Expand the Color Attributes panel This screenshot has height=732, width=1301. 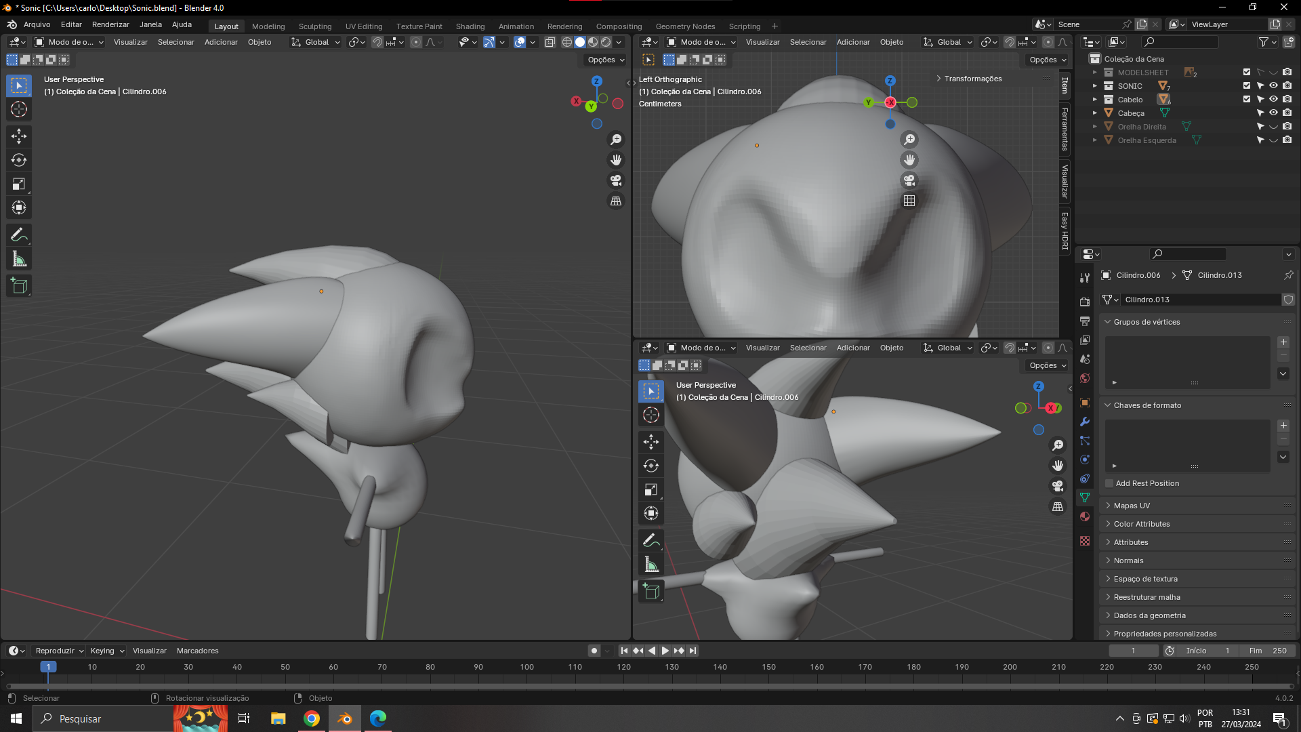click(1141, 524)
